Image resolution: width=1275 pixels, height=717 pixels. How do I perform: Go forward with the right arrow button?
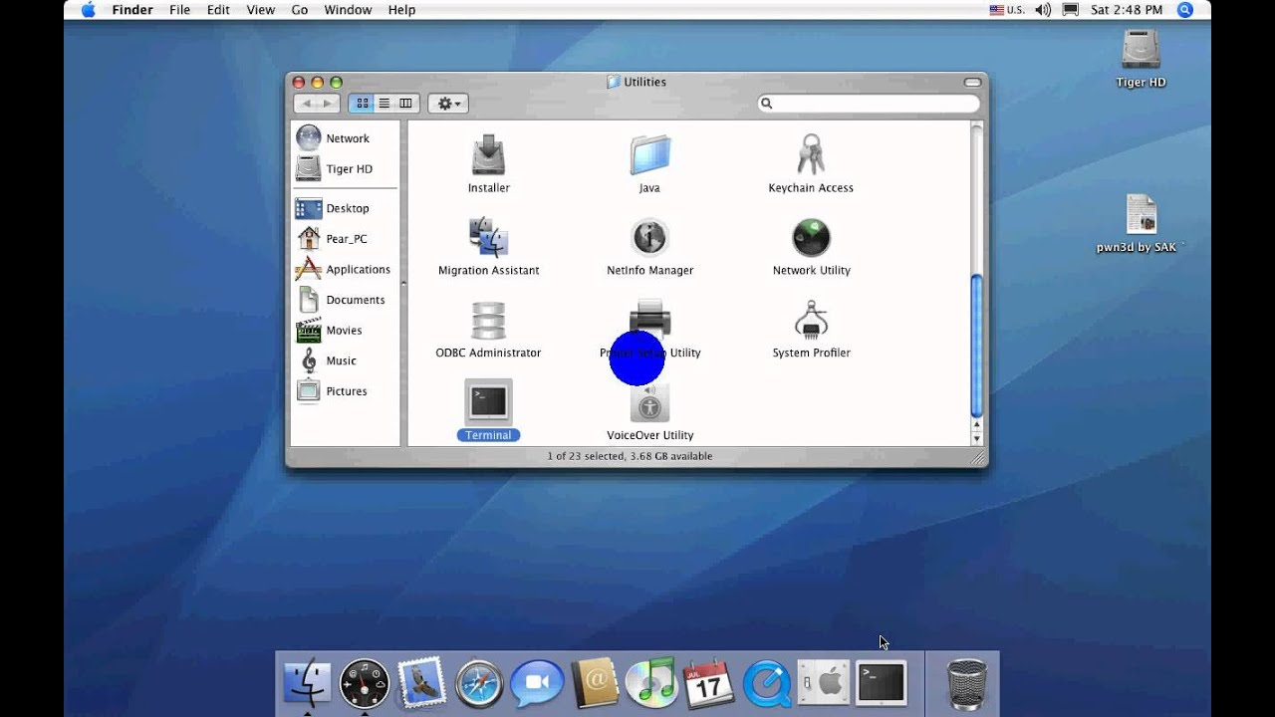[328, 104]
